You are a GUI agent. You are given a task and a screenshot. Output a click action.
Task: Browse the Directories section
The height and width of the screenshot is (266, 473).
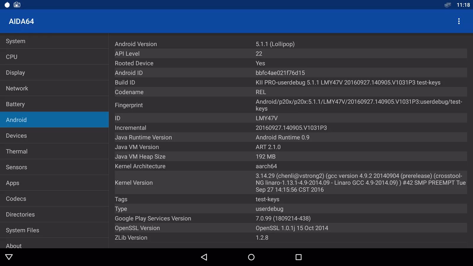pyautogui.click(x=54, y=214)
